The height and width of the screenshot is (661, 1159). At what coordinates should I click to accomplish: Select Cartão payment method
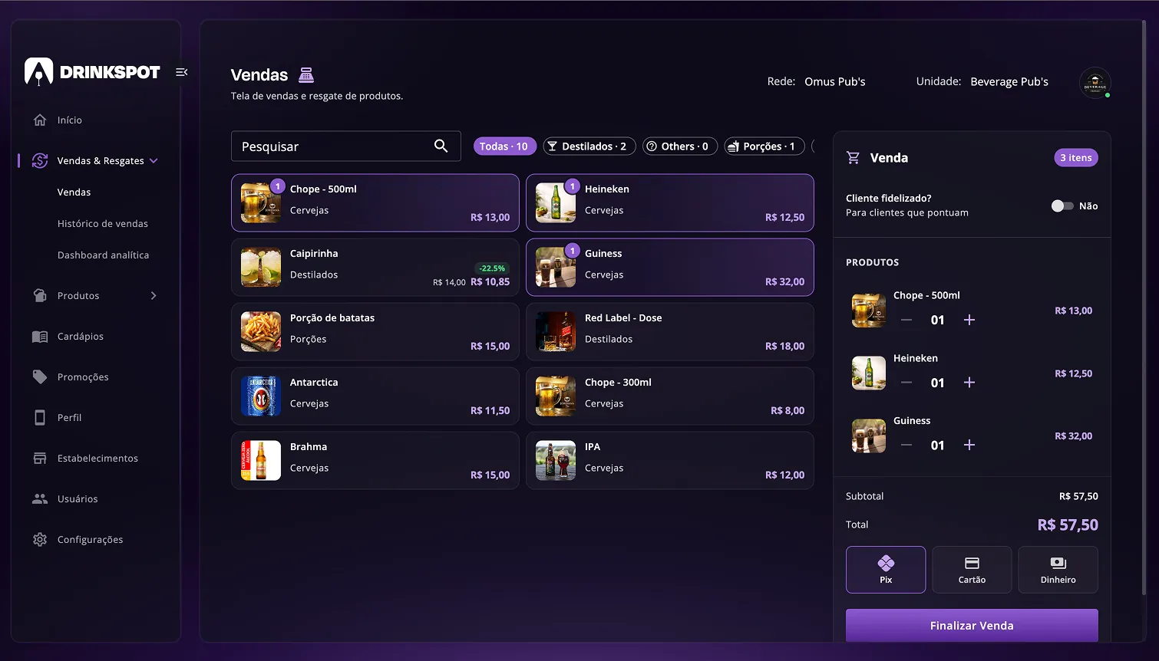[972, 570]
